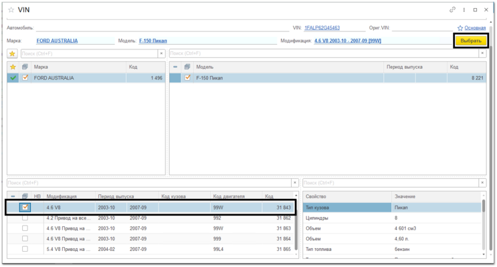Uncheck the FORD AUSTRALIA checkbox

pos(25,77)
